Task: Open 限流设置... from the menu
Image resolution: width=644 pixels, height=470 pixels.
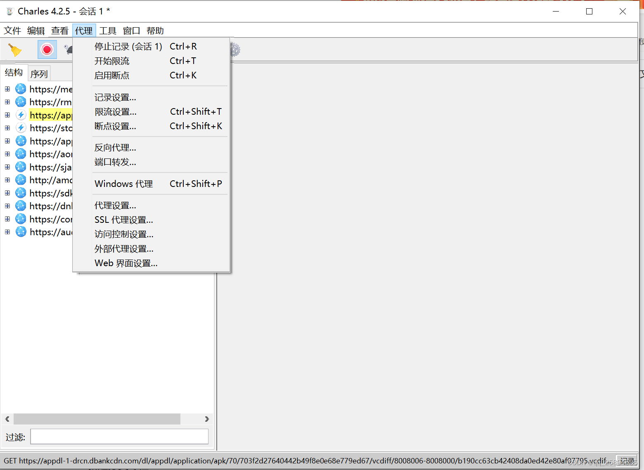Action: tap(151, 112)
